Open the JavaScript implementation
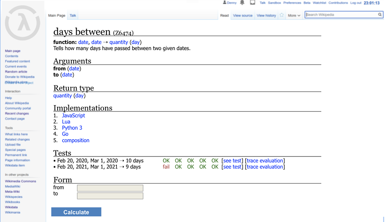Image resolution: width=387 pixels, height=222 pixels. point(73,115)
